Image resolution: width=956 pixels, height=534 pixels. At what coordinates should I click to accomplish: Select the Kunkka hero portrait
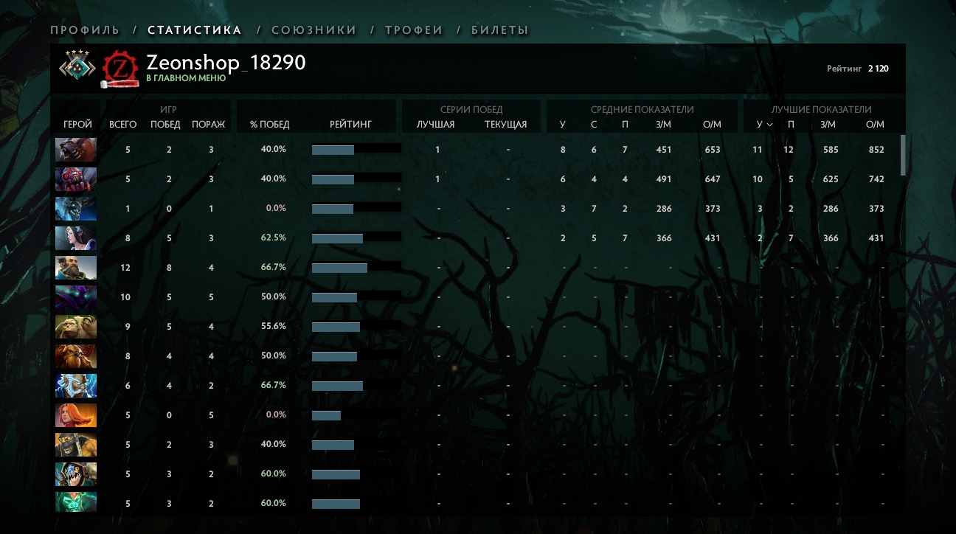point(76,268)
